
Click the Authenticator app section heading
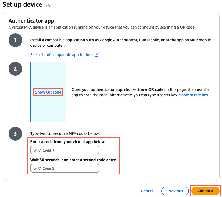pos(31,21)
